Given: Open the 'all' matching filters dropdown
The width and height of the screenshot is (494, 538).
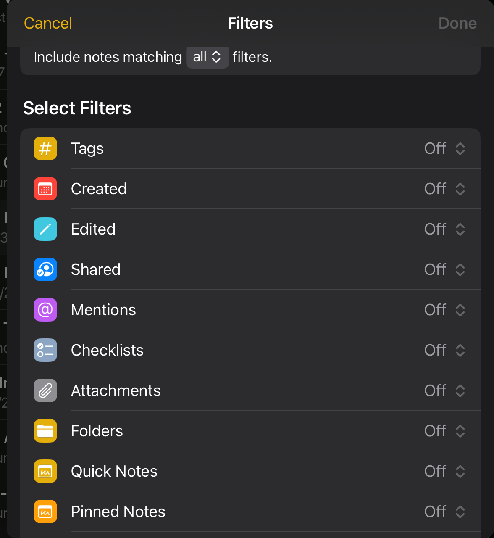Looking at the screenshot, I should (x=207, y=57).
